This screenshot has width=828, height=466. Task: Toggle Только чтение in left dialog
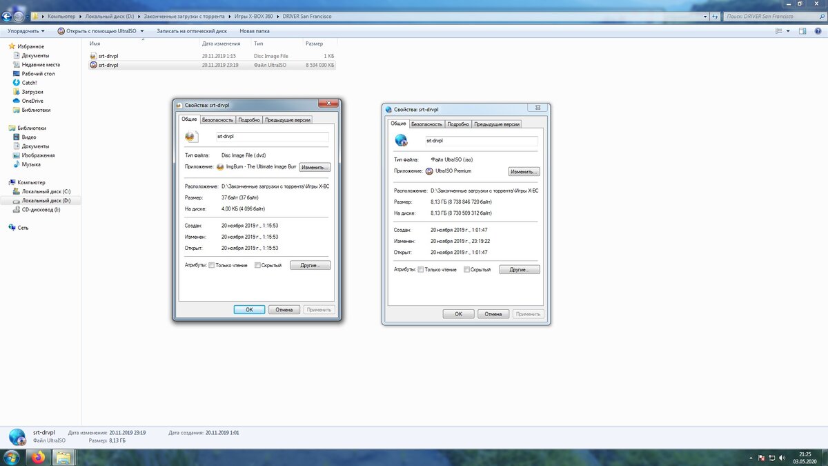coord(211,265)
